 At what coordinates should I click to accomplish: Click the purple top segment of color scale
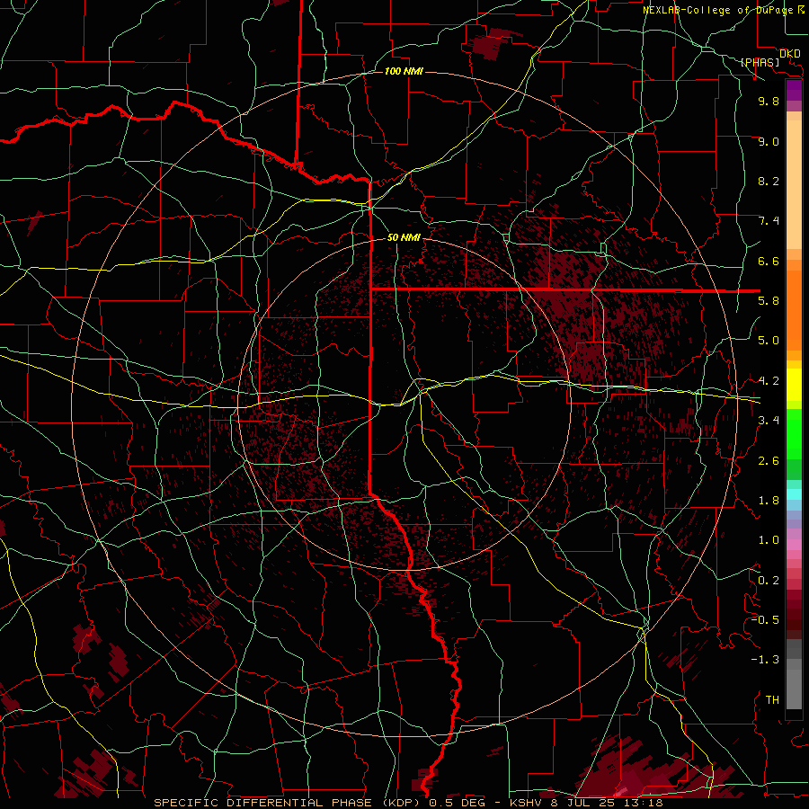(794, 90)
